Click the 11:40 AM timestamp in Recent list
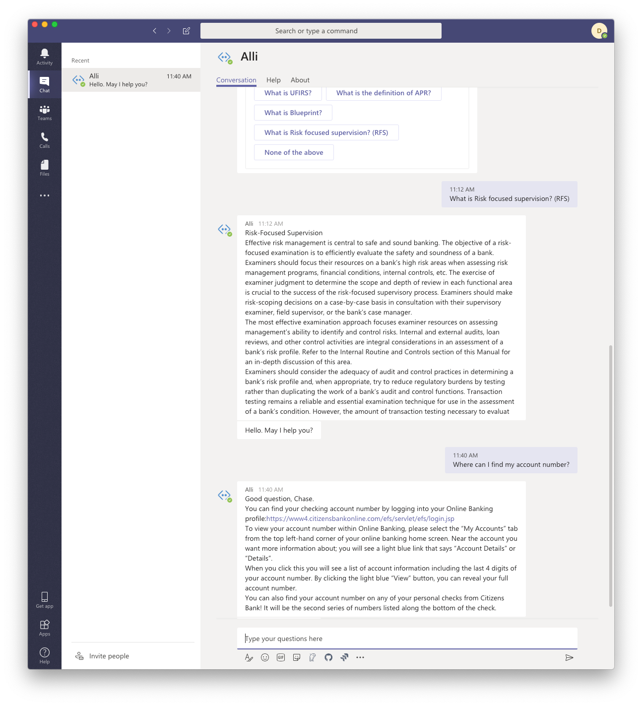Image resolution: width=642 pixels, height=706 pixels. 179,76
